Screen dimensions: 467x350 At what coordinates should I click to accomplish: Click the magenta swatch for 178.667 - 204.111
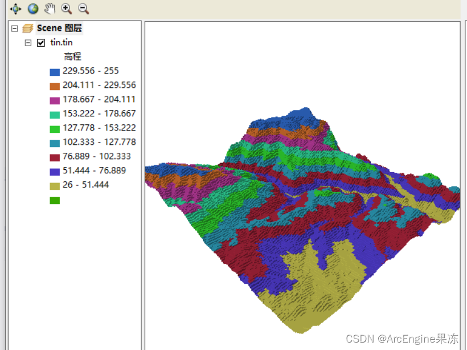pyautogui.click(x=54, y=99)
